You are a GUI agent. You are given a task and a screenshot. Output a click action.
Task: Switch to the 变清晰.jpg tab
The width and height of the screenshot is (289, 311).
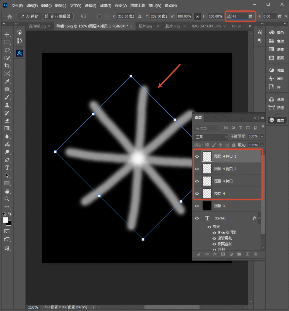pos(37,26)
